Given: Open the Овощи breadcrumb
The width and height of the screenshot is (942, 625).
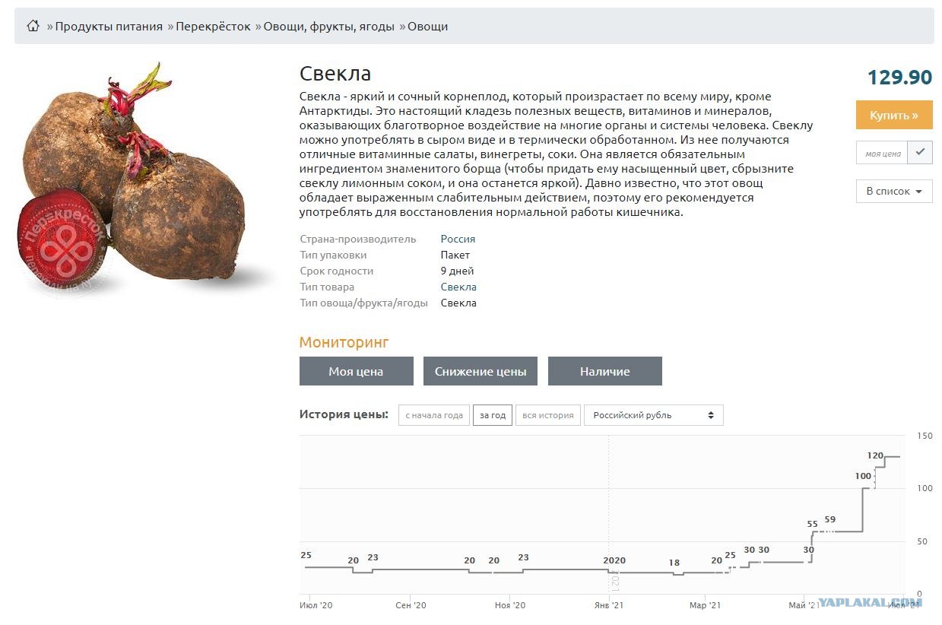Looking at the screenshot, I should (427, 27).
